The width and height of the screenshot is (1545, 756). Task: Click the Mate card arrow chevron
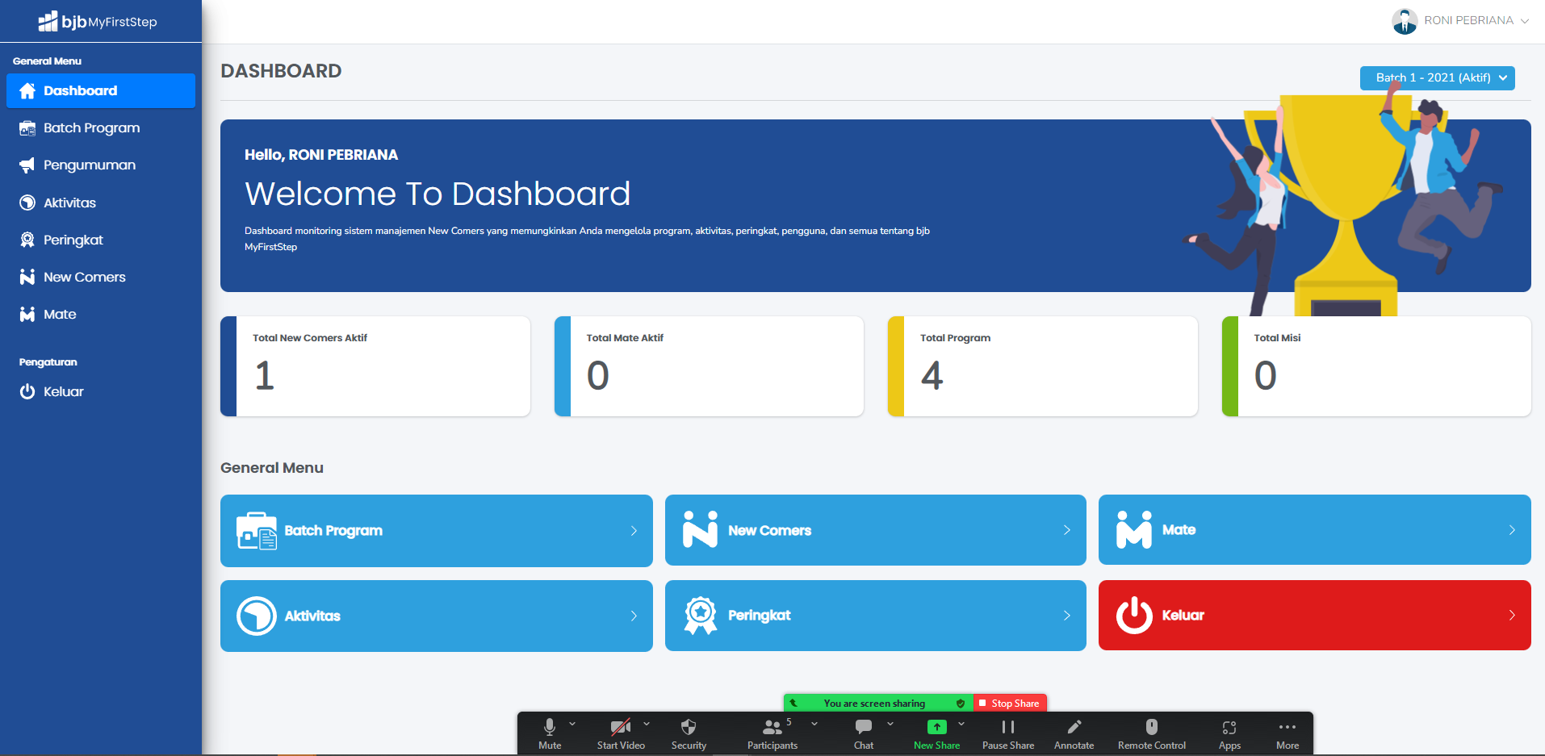point(1512,530)
